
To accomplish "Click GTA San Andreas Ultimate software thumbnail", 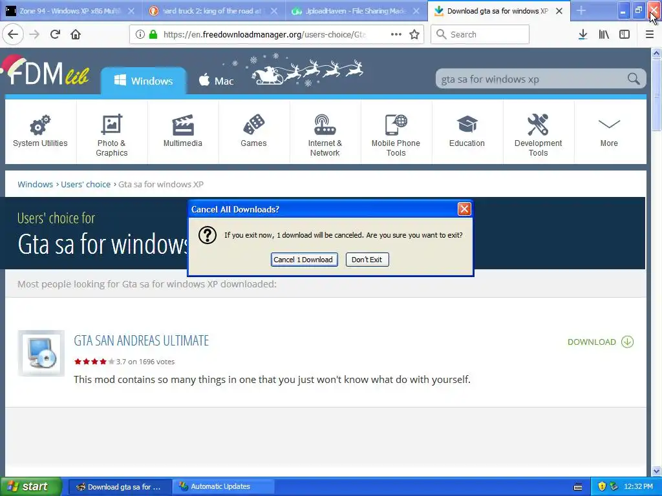I will tap(41, 353).
